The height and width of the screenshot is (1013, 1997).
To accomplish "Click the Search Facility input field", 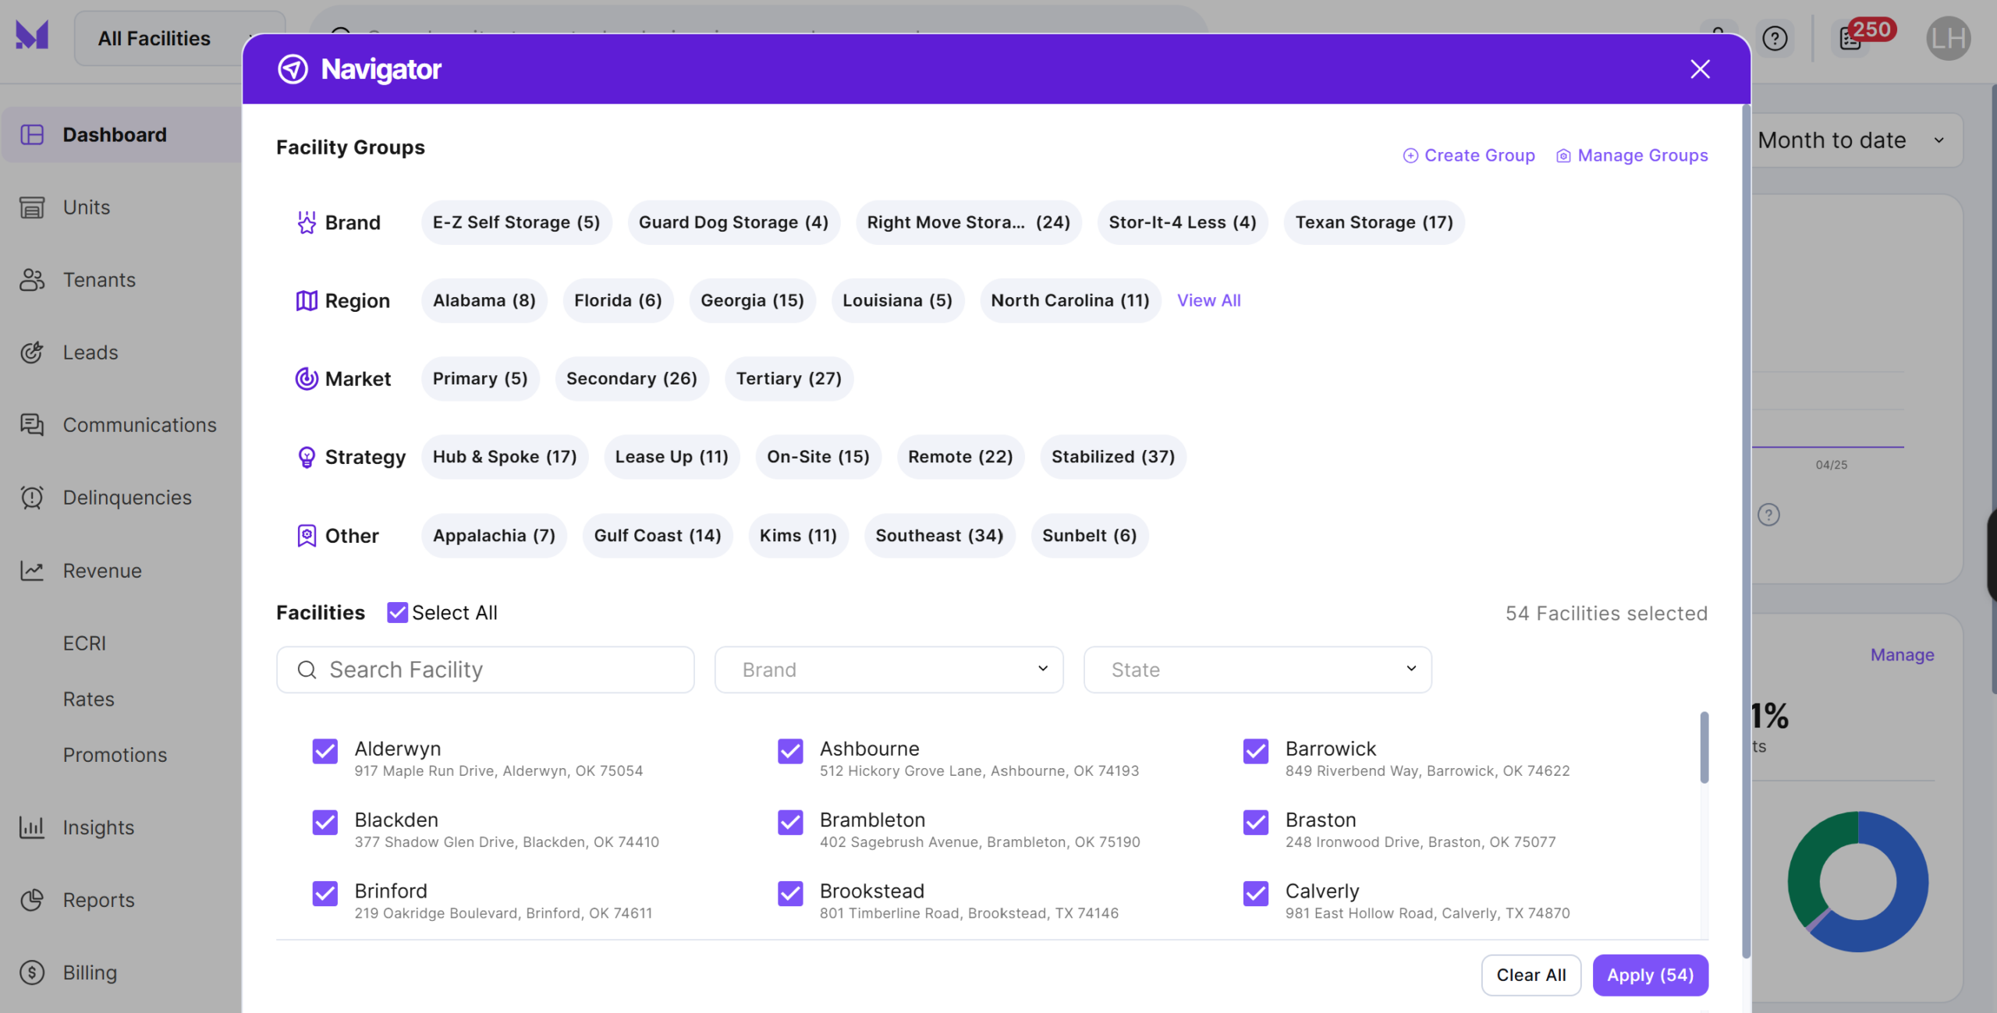I will 485,670.
